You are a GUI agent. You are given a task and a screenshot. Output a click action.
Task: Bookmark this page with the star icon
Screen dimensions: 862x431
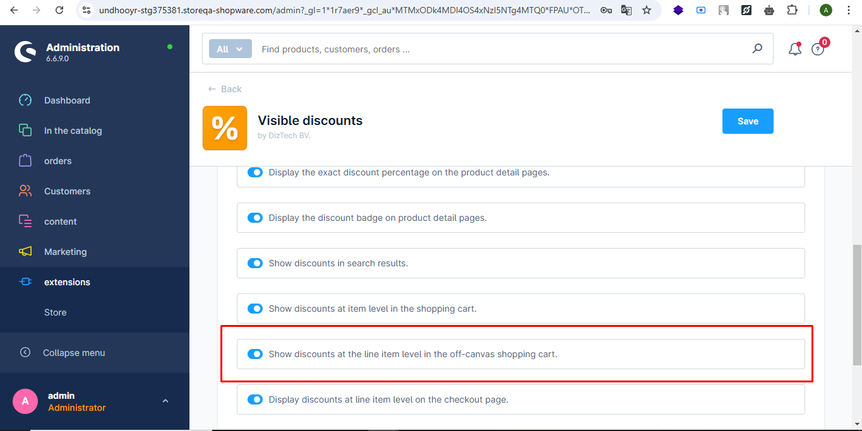tap(646, 10)
